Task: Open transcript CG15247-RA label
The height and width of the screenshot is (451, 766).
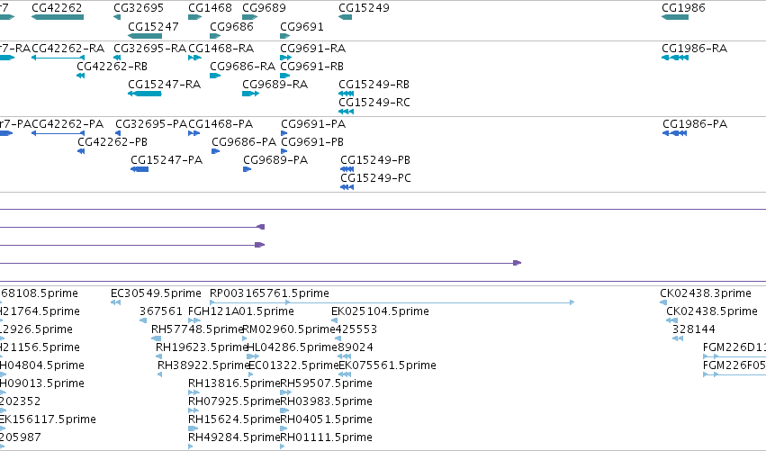Action: click(x=164, y=85)
